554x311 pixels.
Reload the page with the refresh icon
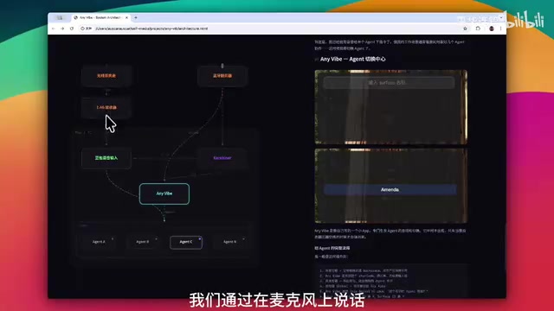(x=72, y=29)
